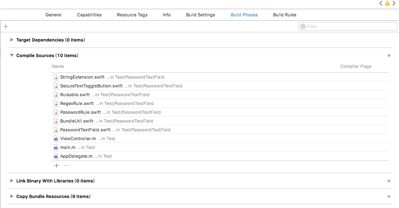Click the yellow warning triangle icon

pyautogui.click(x=387, y=3)
